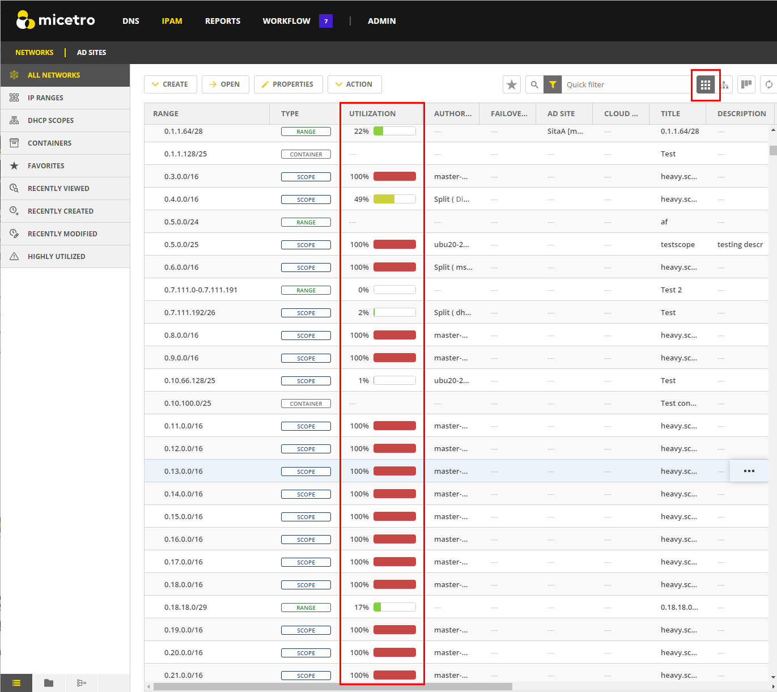Switch to the AD Sites tab
777x692 pixels.
tap(91, 53)
